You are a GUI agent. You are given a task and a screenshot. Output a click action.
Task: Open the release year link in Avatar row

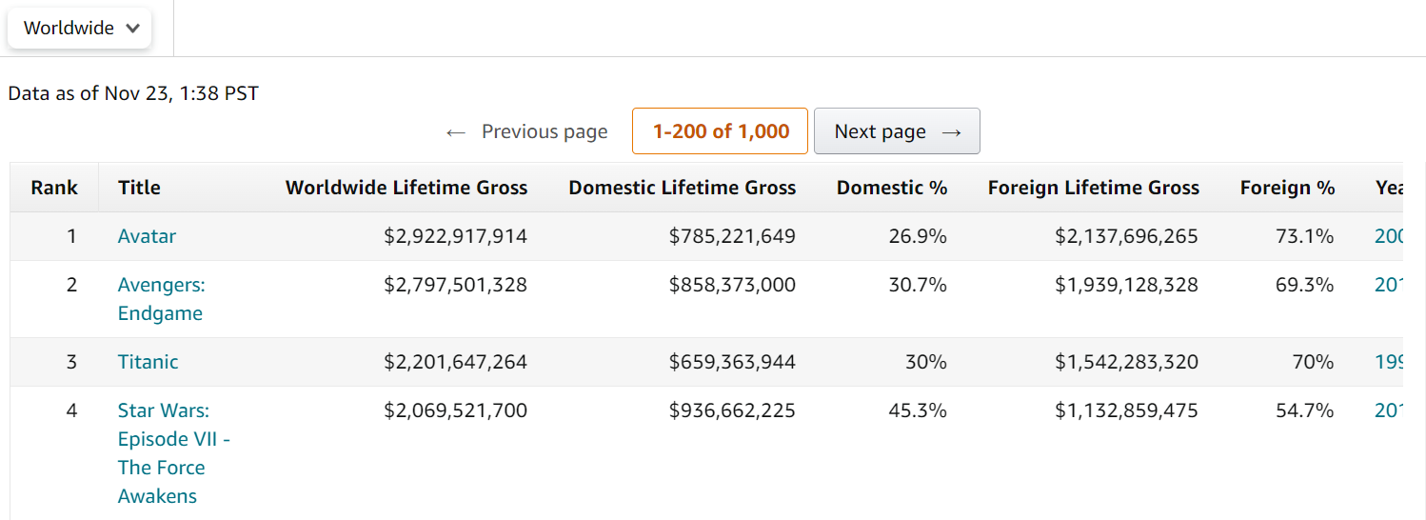[x=1389, y=236]
